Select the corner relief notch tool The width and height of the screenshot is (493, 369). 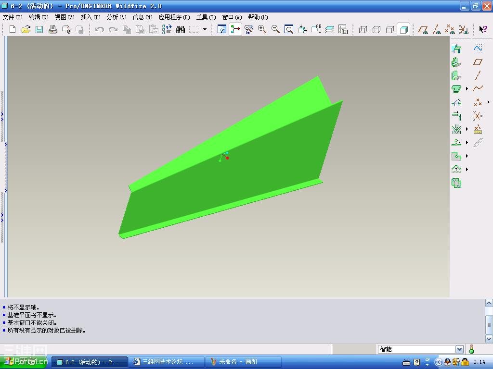point(456,156)
